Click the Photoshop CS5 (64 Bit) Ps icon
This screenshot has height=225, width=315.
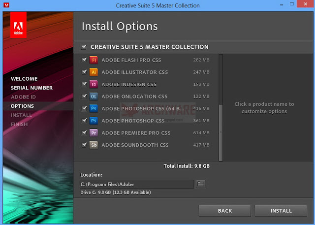pyautogui.click(x=94, y=108)
